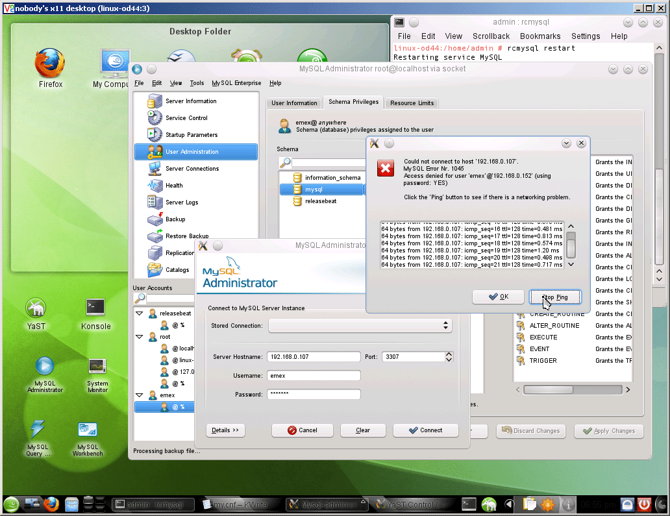Open the File menu in MySQL Administrator

tap(139, 83)
